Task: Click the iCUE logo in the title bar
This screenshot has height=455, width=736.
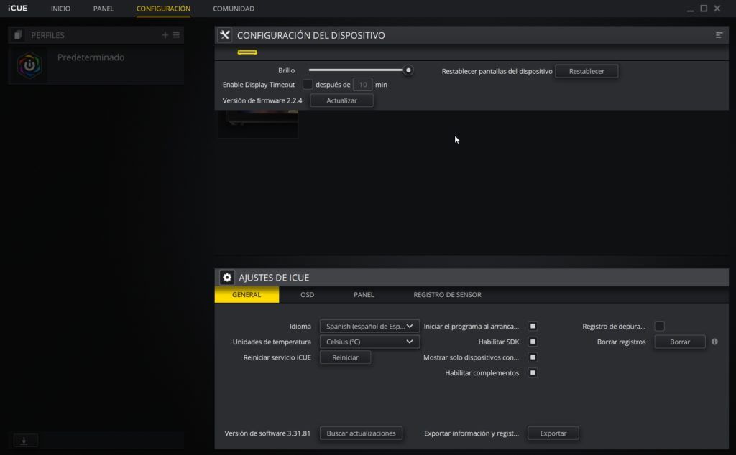Action: tap(18, 9)
